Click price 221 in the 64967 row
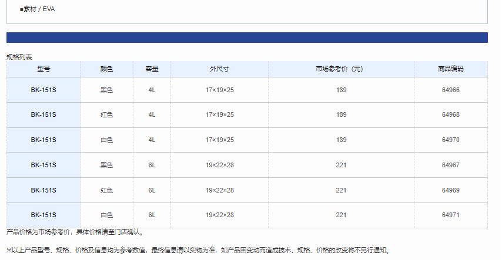 point(342,165)
